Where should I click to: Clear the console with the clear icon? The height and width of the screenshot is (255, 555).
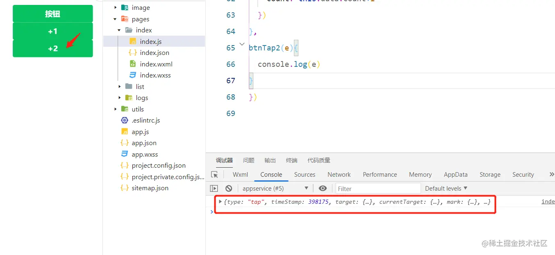click(229, 188)
